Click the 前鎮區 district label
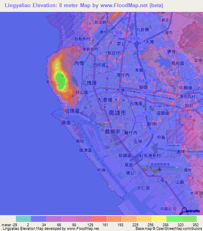Image resolution: width=203 pixels, height=231 pixels. pyautogui.click(x=125, y=156)
